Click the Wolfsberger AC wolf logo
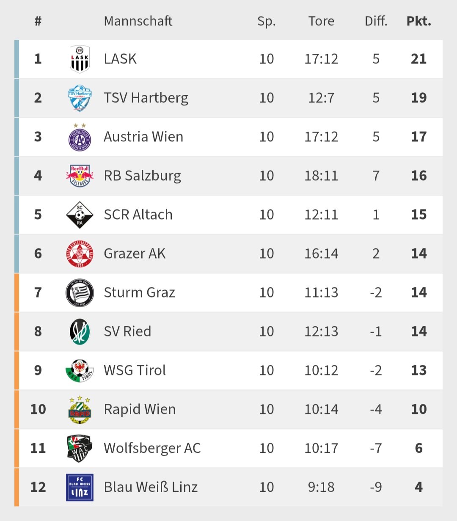Image resolution: width=457 pixels, height=521 pixels. pyautogui.click(x=80, y=448)
